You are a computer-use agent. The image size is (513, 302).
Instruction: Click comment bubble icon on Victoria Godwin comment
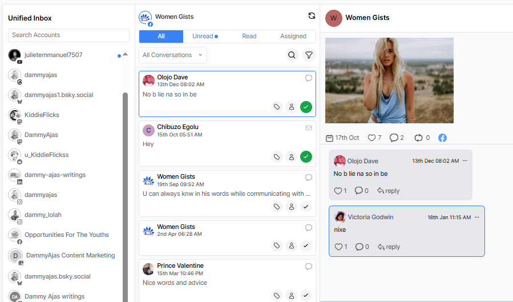click(x=358, y=247)
